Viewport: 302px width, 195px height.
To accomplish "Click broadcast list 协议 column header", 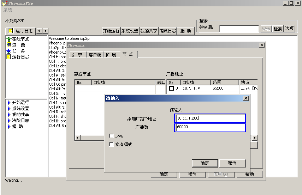I will [248, 83].
